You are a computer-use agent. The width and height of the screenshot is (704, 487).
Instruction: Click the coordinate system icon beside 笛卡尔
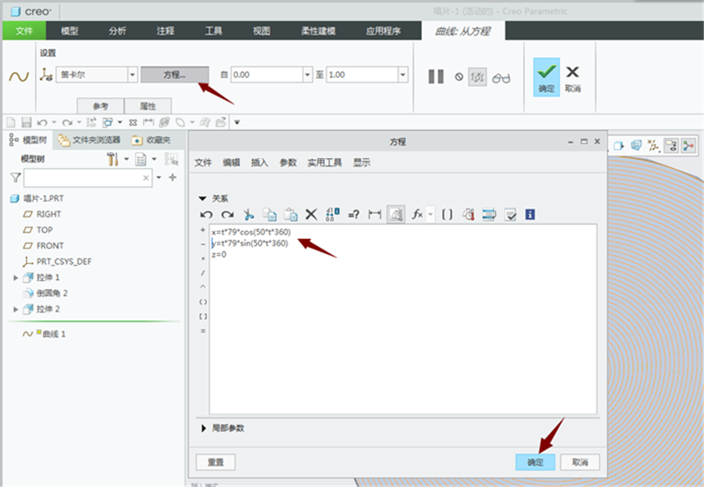point(46,74)
